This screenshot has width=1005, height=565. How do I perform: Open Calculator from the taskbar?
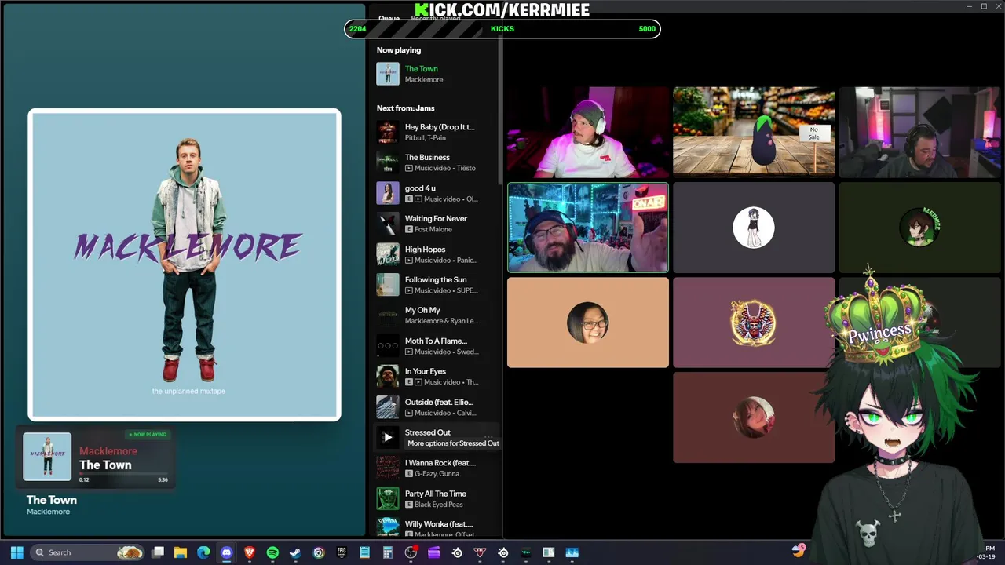tap(388, 552)
